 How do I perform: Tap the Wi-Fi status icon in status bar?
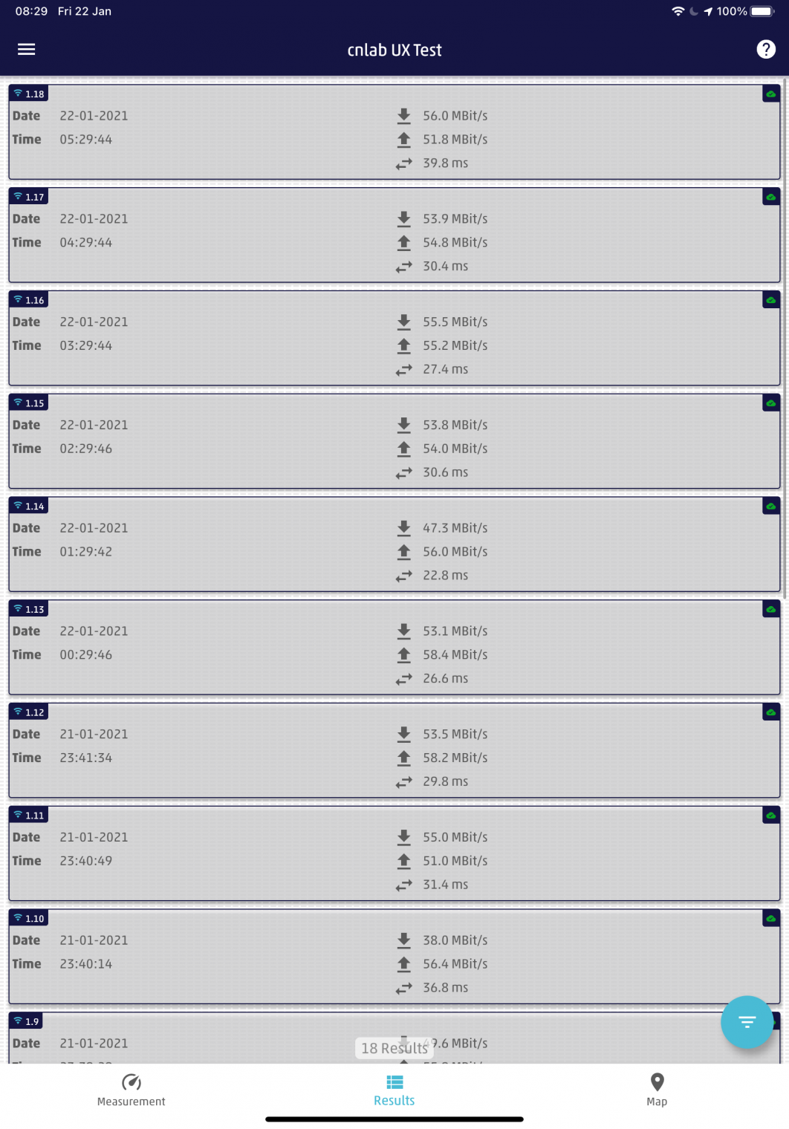point(678,11)
